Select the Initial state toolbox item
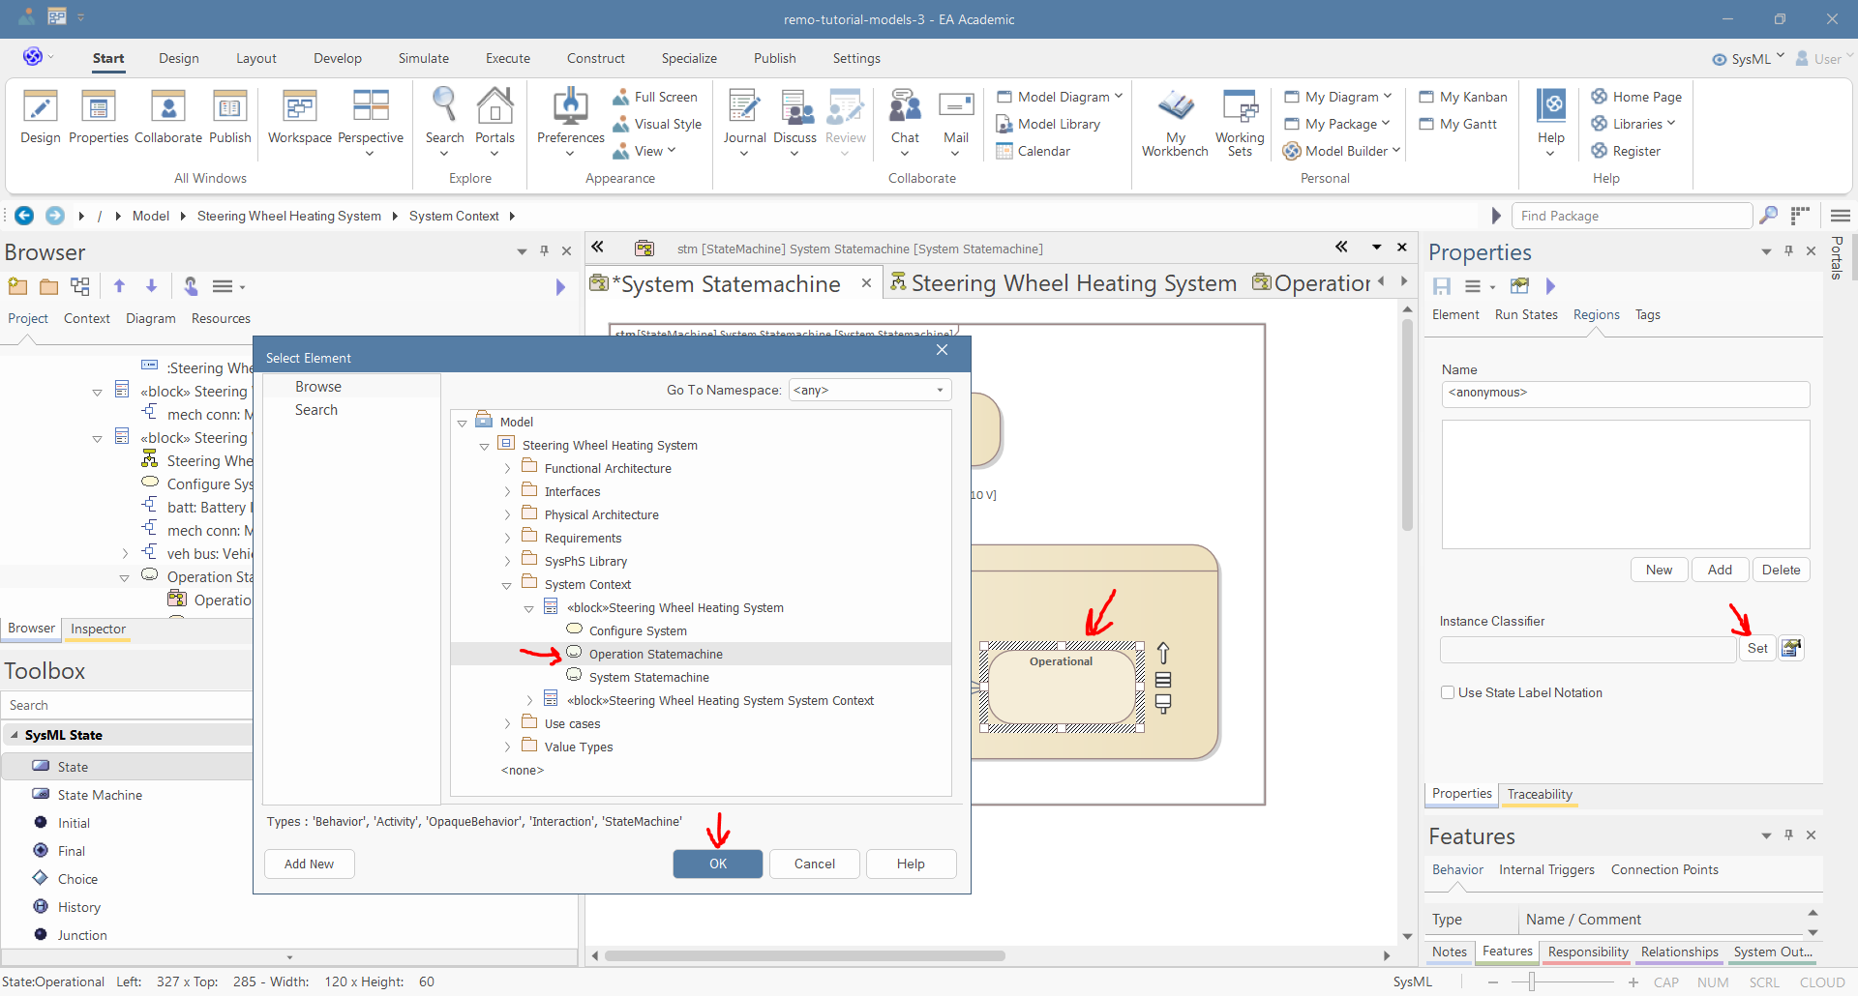This screenshot has height=996, width=1858. click(74, 823)
